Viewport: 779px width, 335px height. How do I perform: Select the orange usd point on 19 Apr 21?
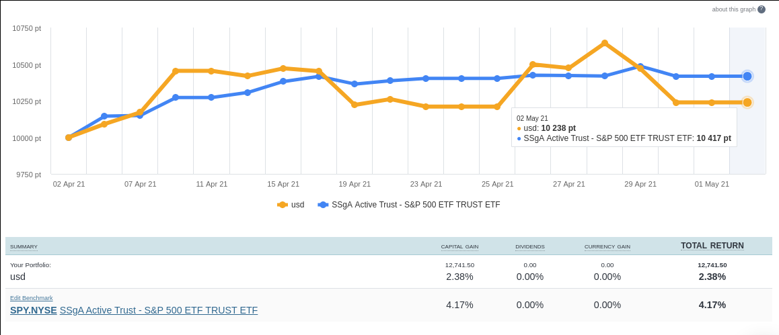point(355,105)
